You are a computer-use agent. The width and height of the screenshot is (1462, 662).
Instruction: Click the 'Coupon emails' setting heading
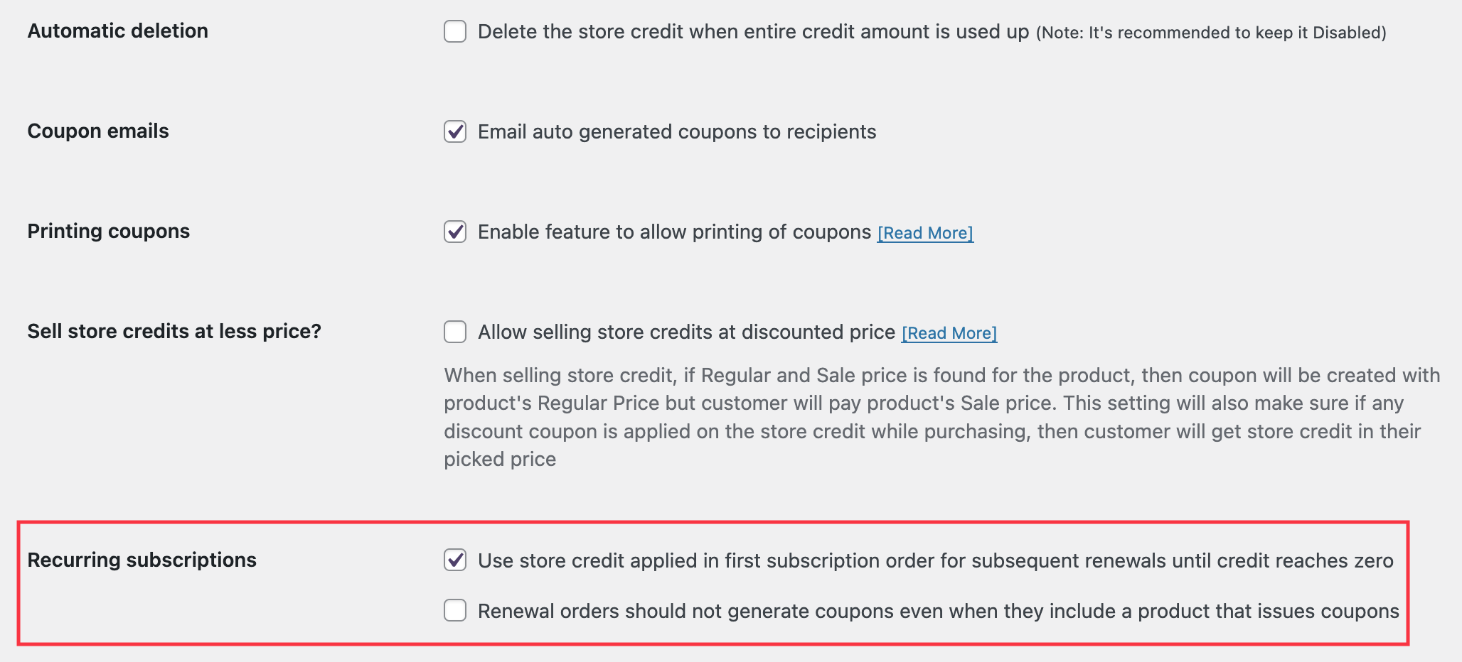click(x=98, y=131)
